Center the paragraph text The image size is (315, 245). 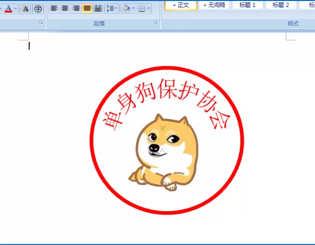65,8
